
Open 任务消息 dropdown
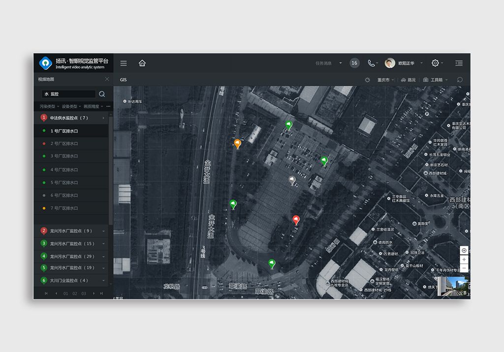click(x=328, y=64)
